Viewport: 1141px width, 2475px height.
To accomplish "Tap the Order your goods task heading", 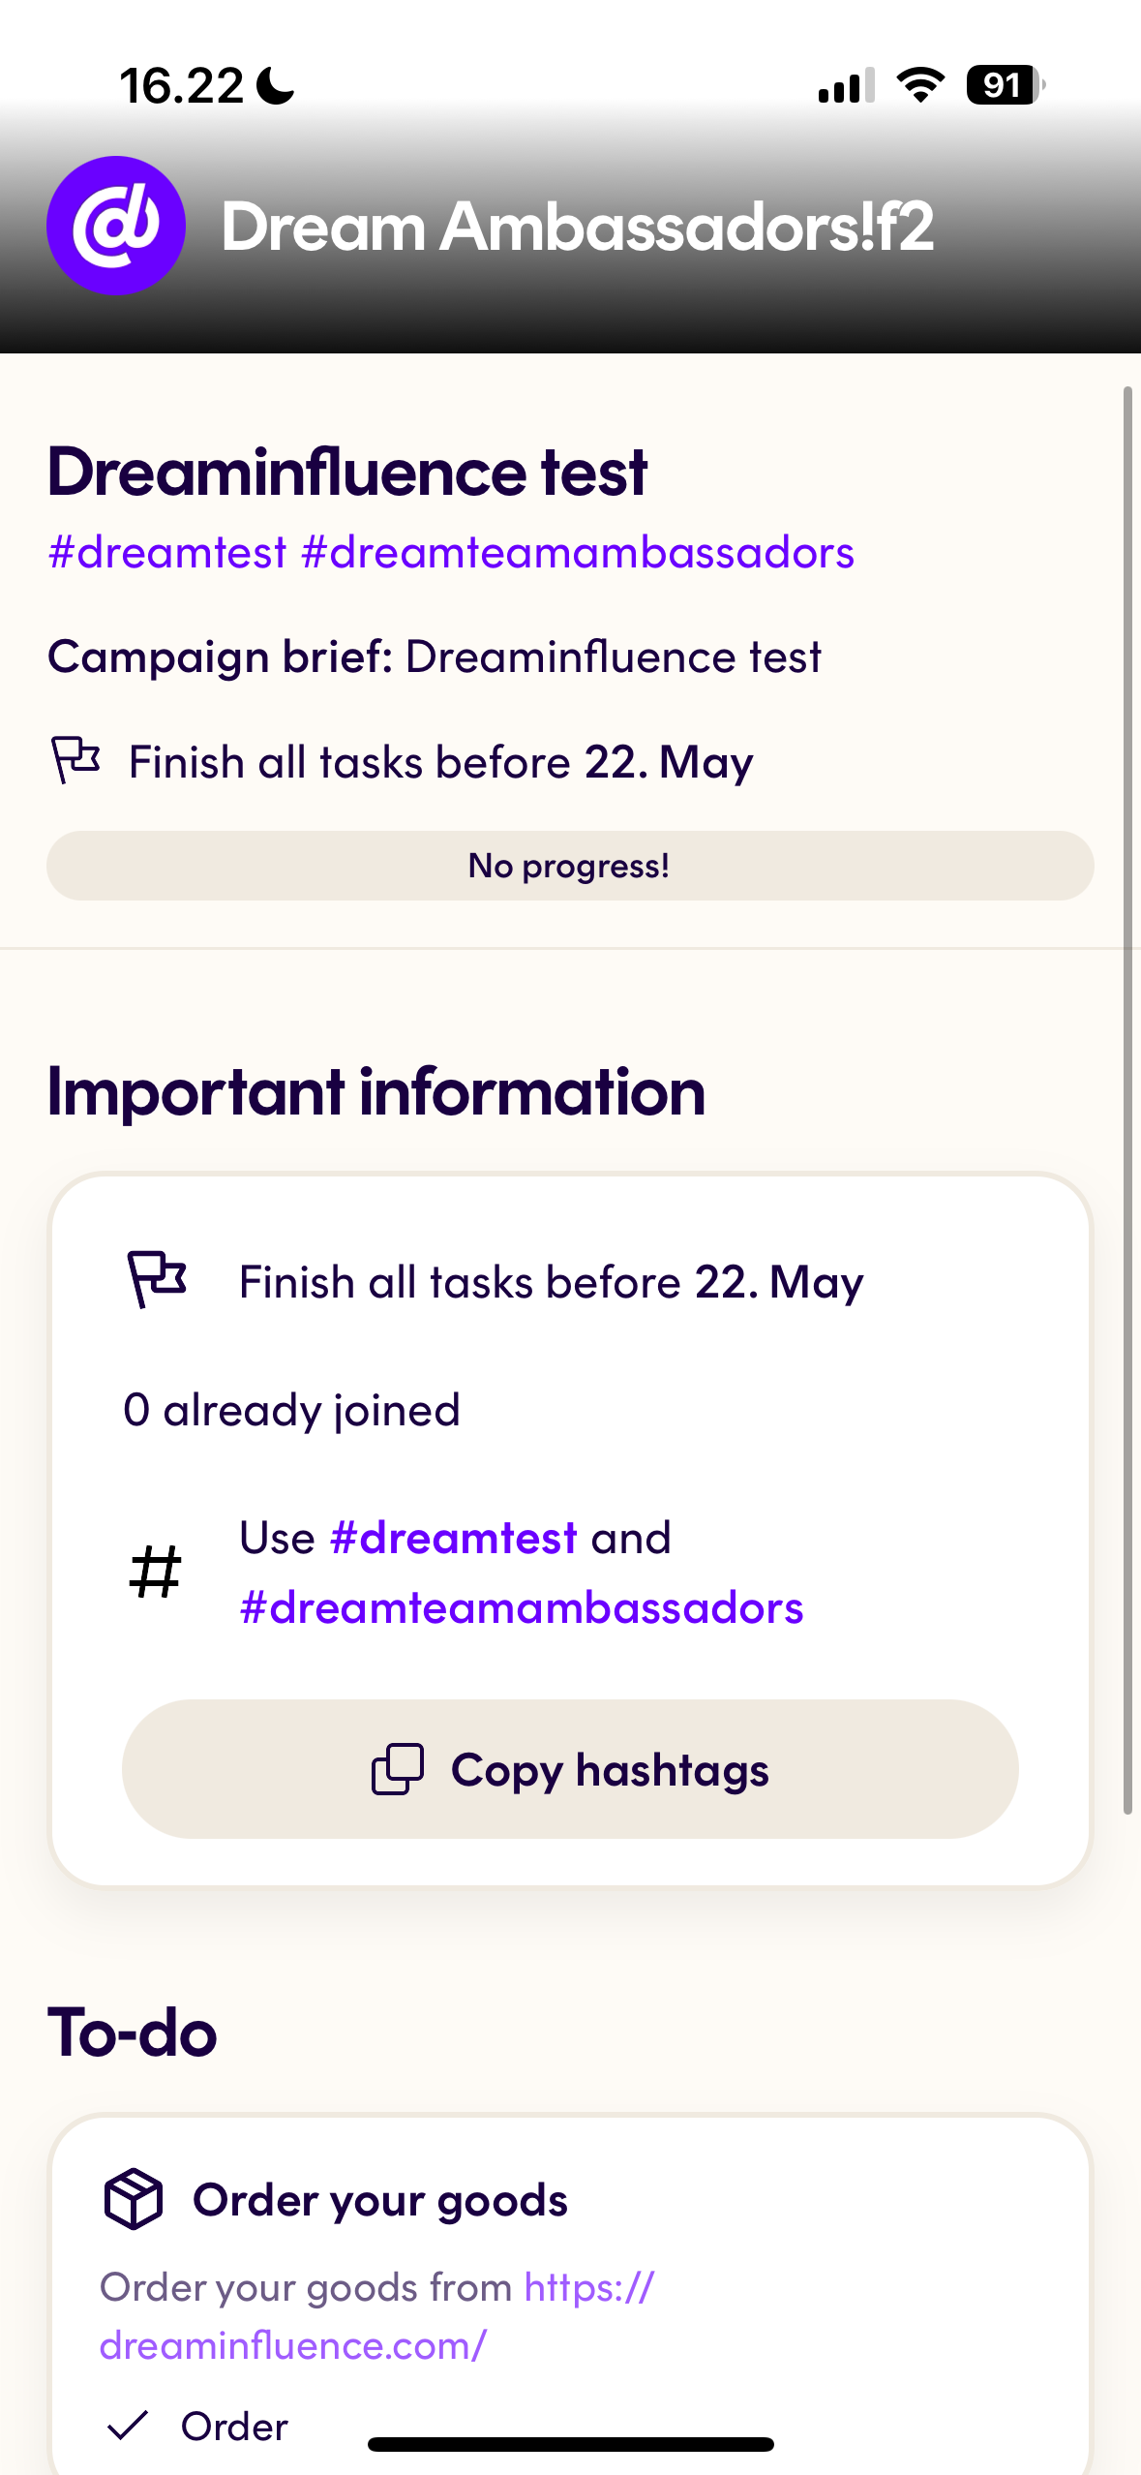I will tap(380, 2200).
